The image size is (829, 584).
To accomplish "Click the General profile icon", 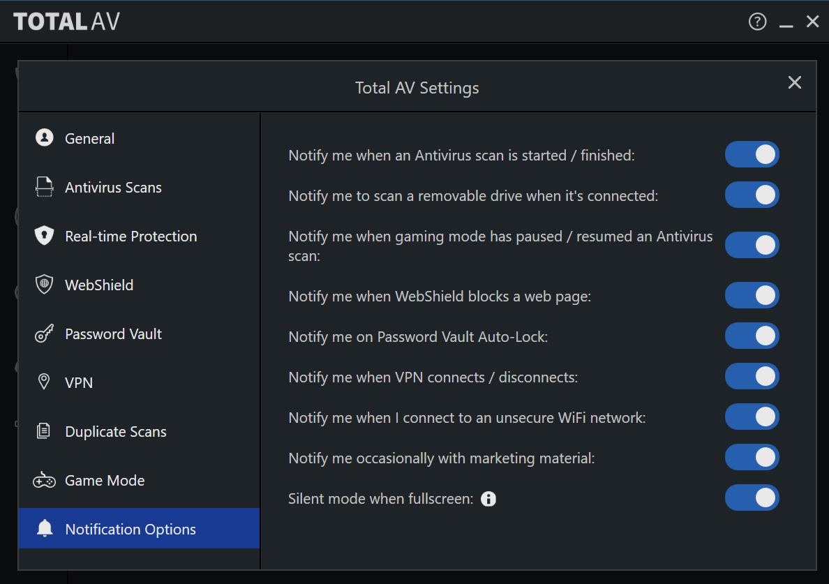I will [45, 137].
